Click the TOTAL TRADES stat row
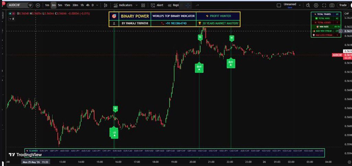 (326, 14)
